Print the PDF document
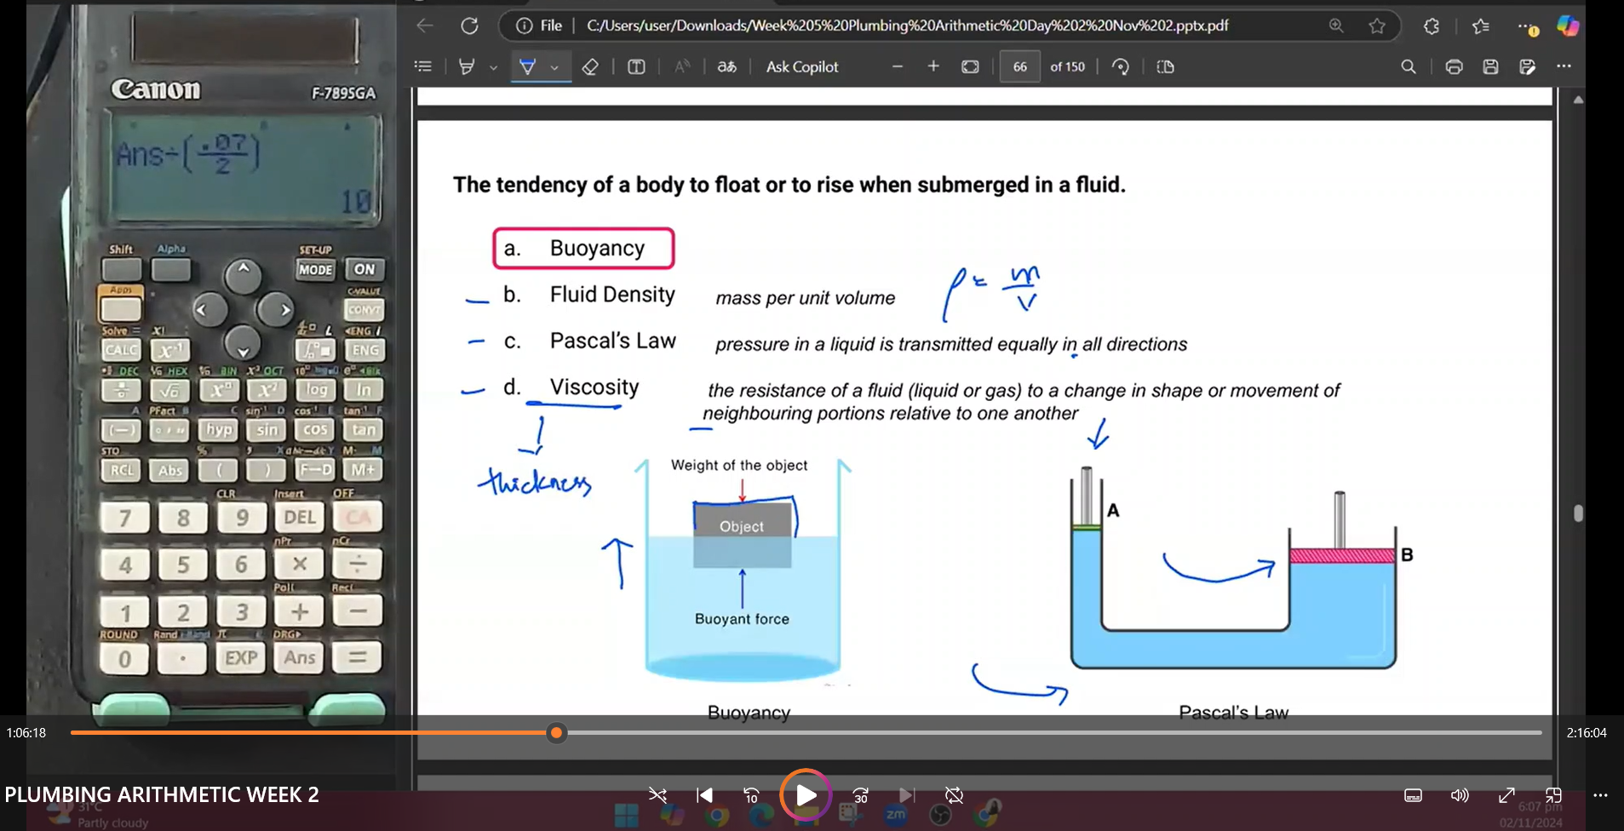1624x831 pixels. 1454,66
